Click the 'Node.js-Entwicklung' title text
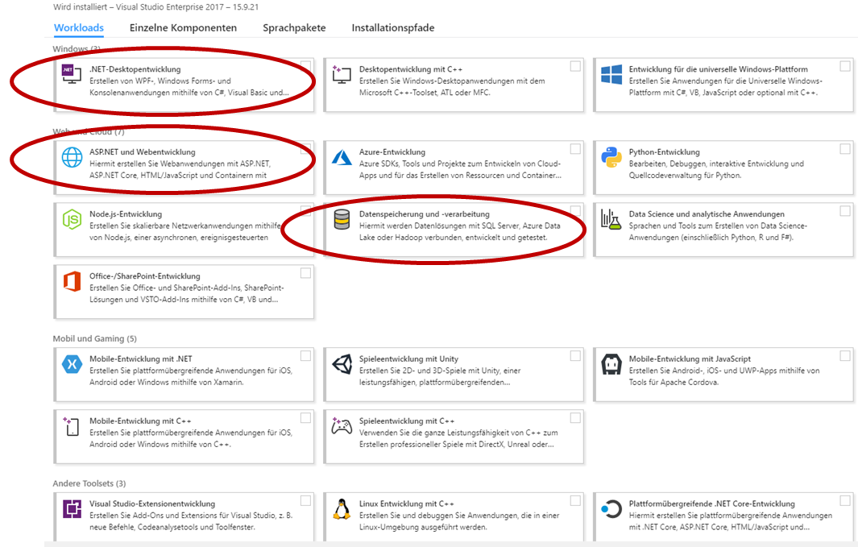858x547 pixels. point(126,213)
